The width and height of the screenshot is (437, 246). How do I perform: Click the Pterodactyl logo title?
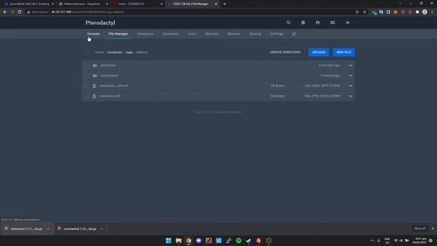point(100,23)
